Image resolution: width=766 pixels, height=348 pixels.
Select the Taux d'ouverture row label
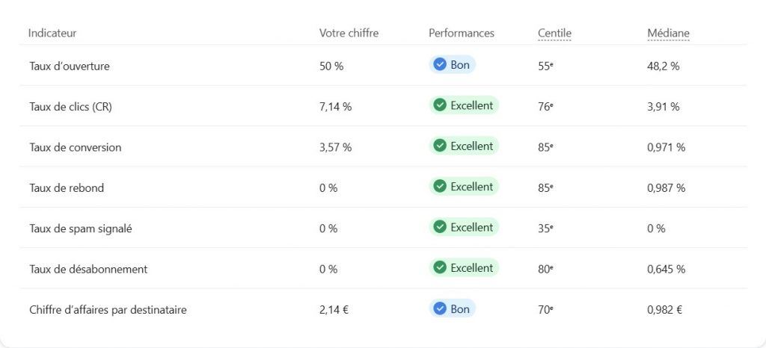click(70, 66)
